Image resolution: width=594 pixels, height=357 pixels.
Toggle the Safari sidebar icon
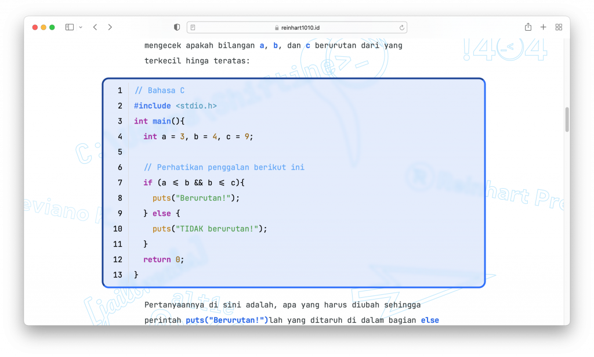point(69,27)
